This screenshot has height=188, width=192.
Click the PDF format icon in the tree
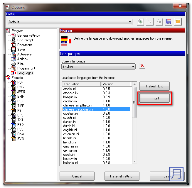click(x=14, y=82)
